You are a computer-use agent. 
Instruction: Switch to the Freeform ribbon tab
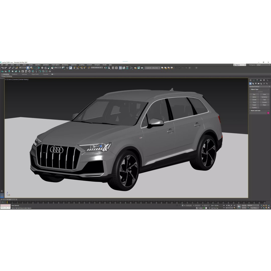click(x=15, y=74)
